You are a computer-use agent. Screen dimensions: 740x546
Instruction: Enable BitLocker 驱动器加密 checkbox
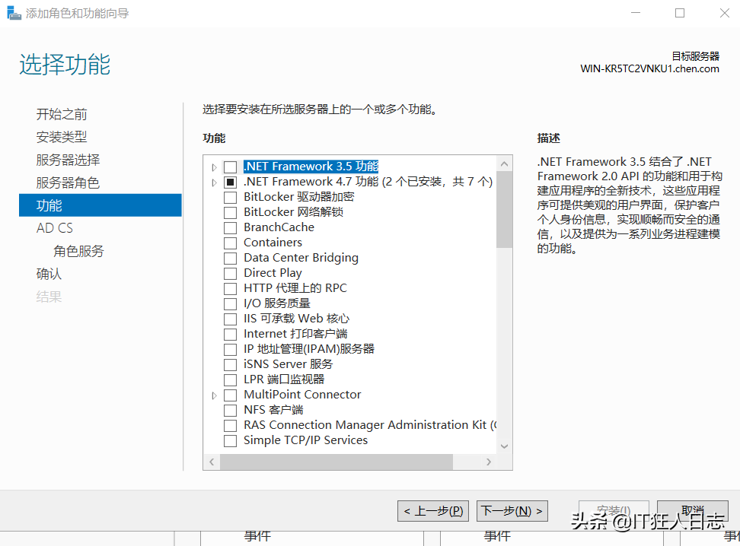click(x=231, y=197)
